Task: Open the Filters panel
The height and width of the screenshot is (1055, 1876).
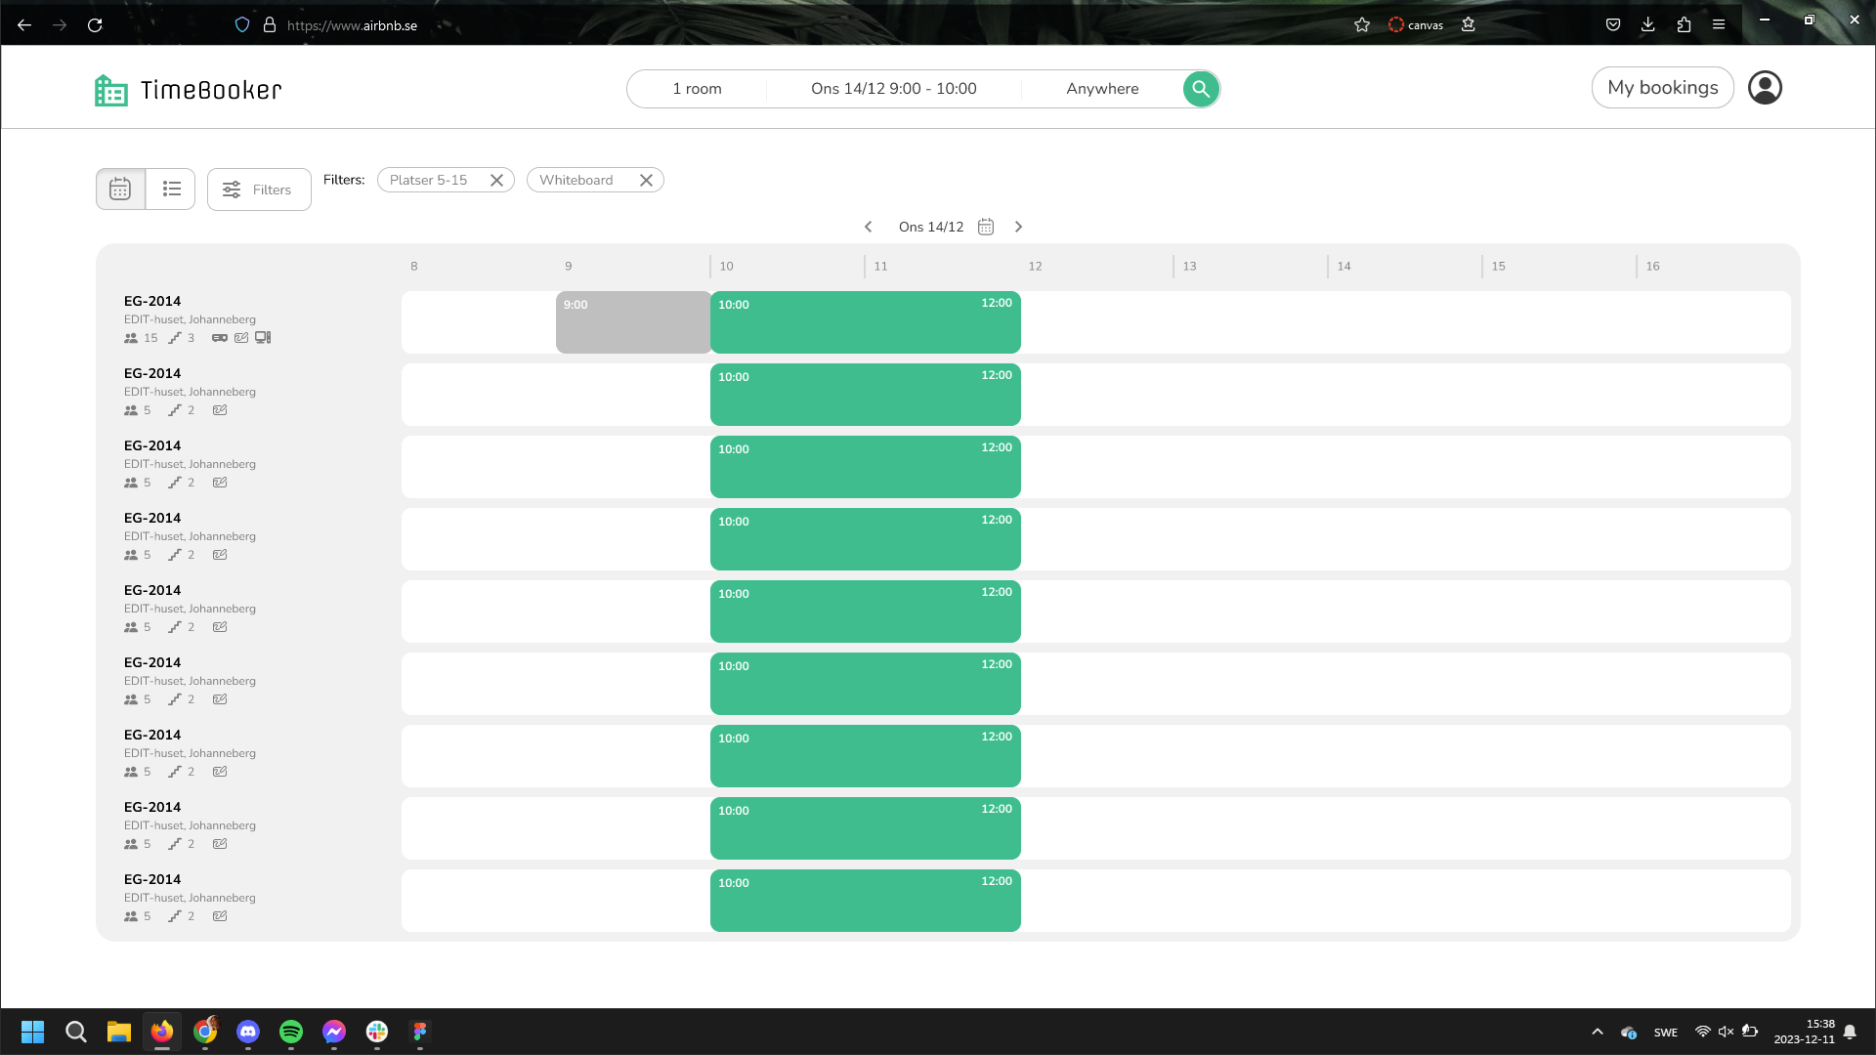Action: [259, 190]
